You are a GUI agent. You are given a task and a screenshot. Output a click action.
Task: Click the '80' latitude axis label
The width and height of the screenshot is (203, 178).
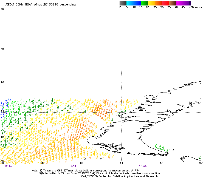pos(2,9)
